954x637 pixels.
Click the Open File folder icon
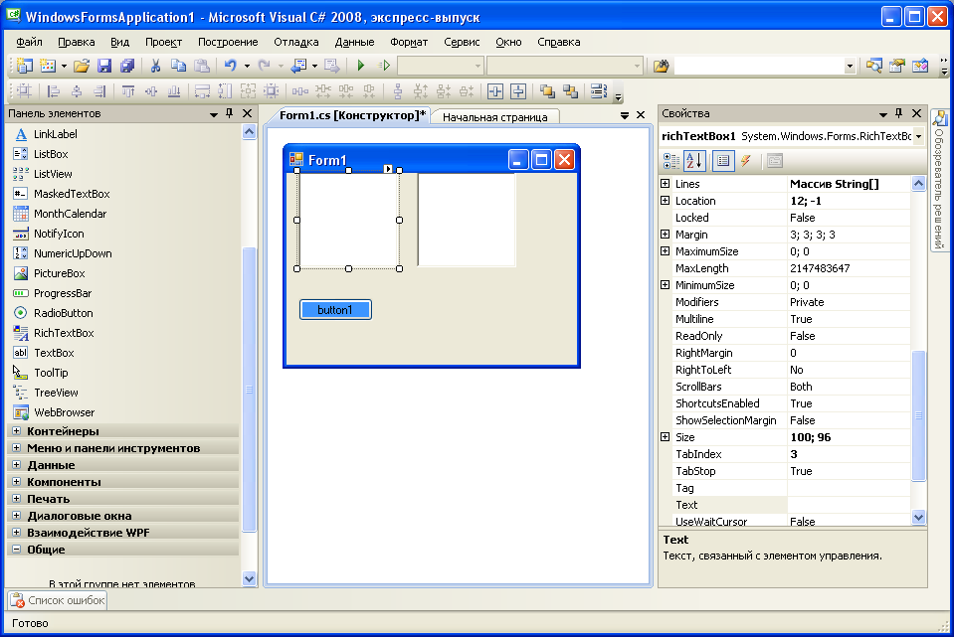click(x=82, y=65)
